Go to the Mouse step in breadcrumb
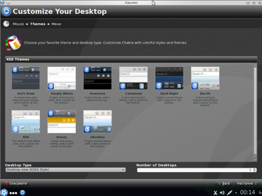This screenshot has height=196, width=262. point(18,24)
